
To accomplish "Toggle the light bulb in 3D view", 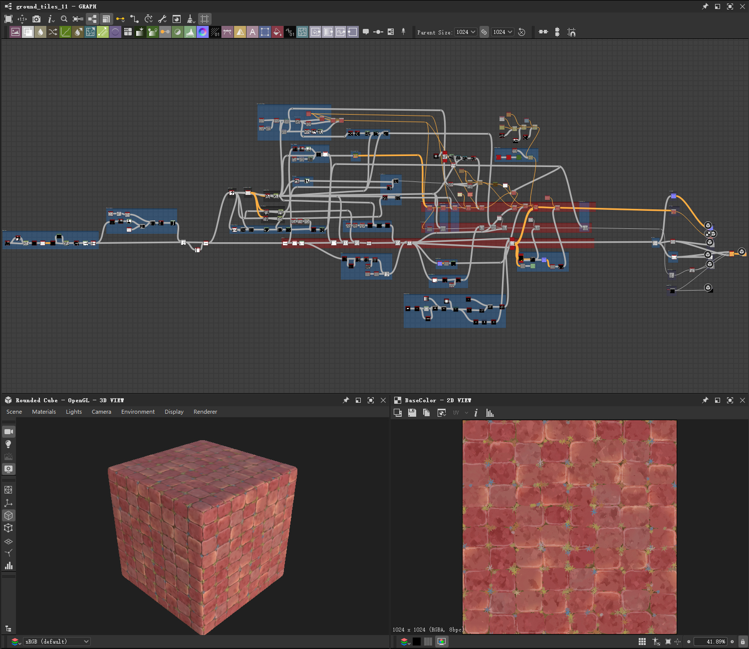I will (8, 444).
